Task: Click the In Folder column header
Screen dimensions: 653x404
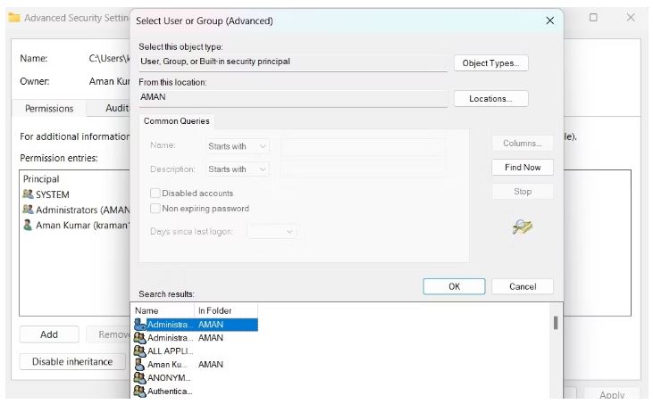Action: pos(226,310)
